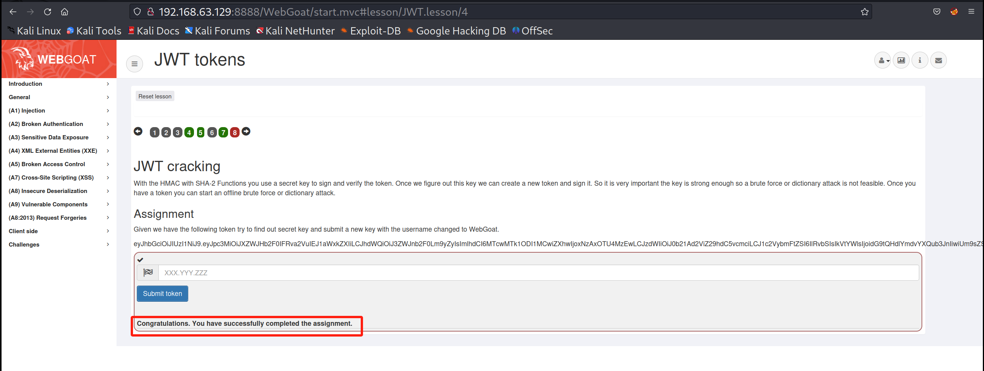Click the JWT cracking heading

coord(177,166)
